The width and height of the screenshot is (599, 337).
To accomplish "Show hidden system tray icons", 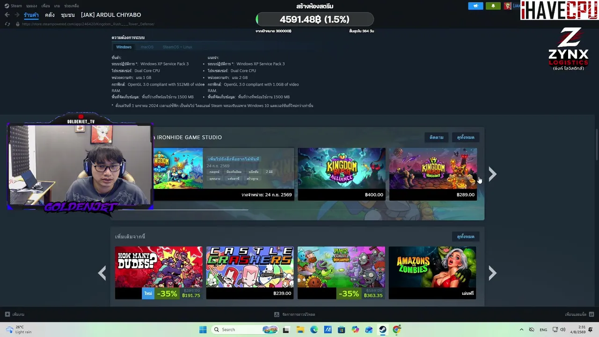I will coord(521,330).
